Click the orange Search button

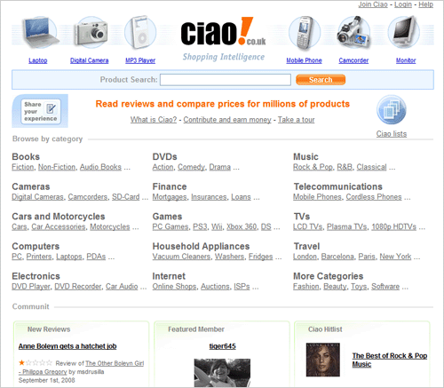click(x=321, y=80)
